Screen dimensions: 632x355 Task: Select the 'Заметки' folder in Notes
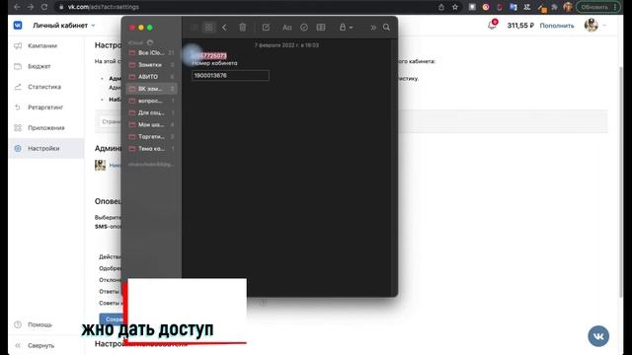pyautogui.click(x=151, y=65)
